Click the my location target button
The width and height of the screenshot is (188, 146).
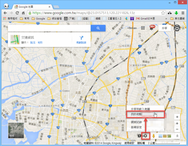click(177, 117)
